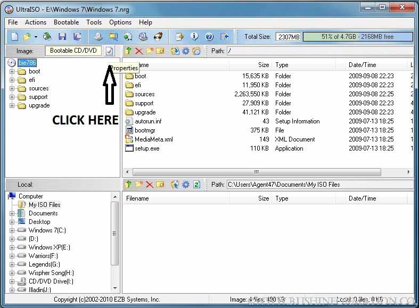Click the image Information 'i' icon
Viewport: 419px width, 308px height.
coord(194,37)
